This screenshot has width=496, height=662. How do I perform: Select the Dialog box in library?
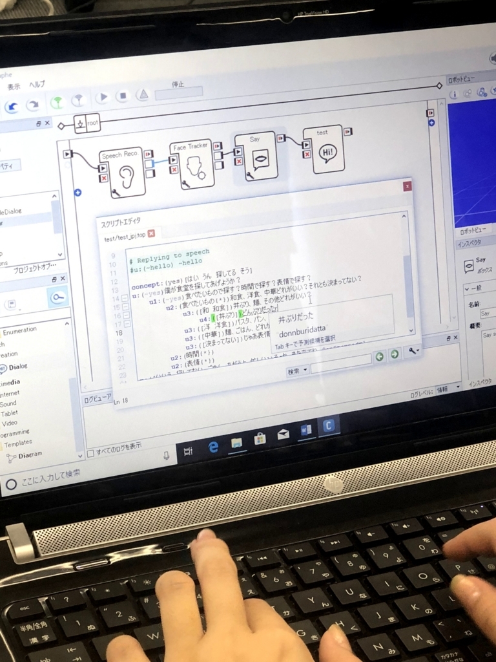pos(14,367)
